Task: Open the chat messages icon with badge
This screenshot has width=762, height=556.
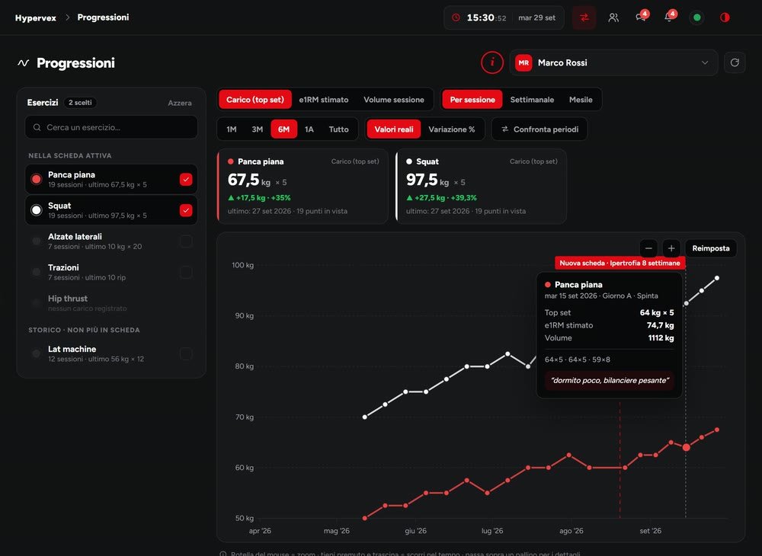Action: click(x=641, y=18)
